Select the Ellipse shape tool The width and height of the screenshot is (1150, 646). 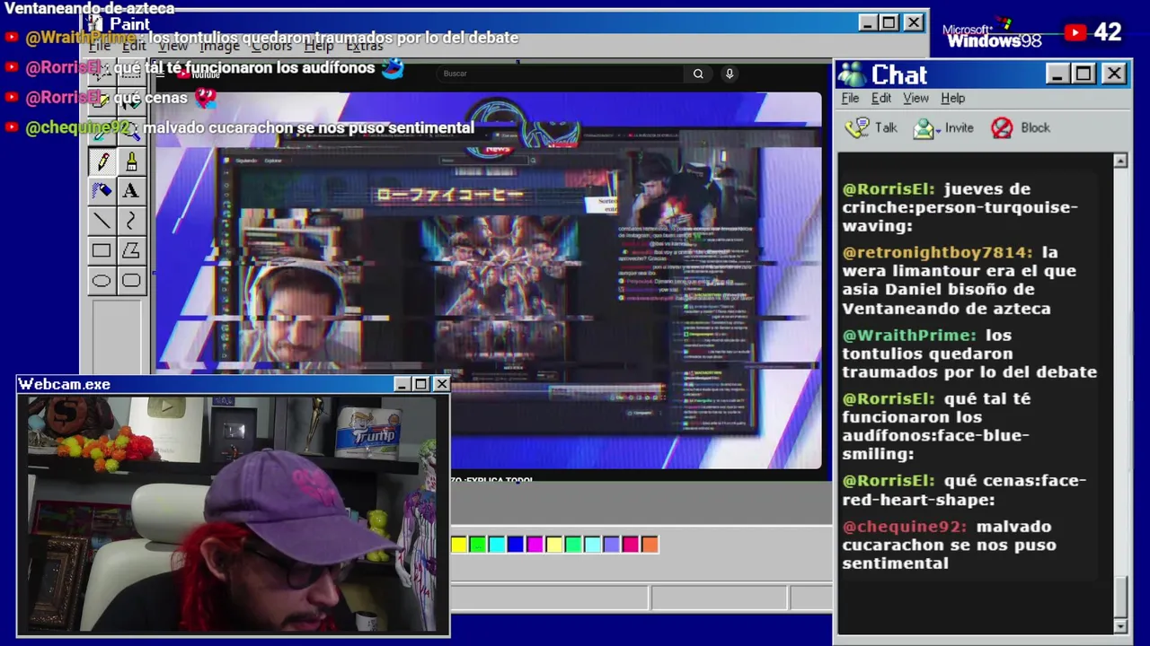click(x=102, y=281)
